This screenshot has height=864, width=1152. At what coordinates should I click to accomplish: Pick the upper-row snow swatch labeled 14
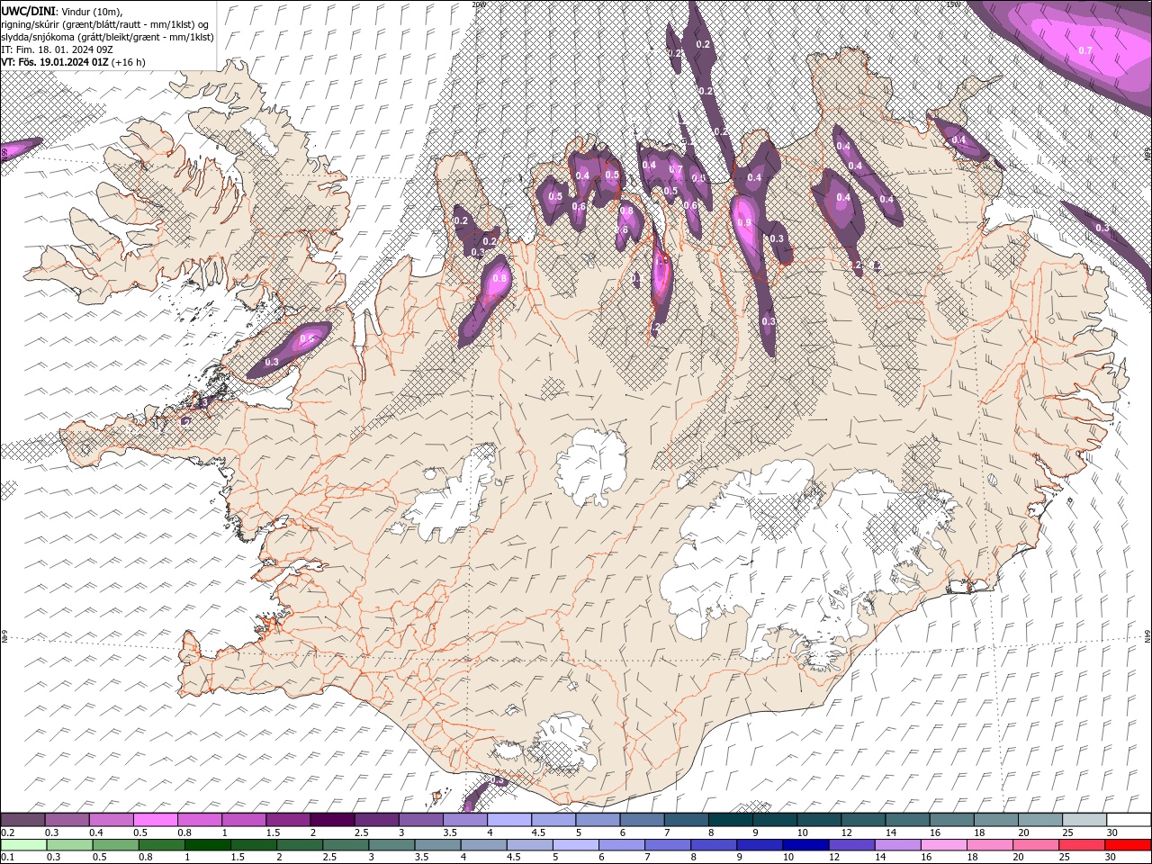tap(907, 820)
